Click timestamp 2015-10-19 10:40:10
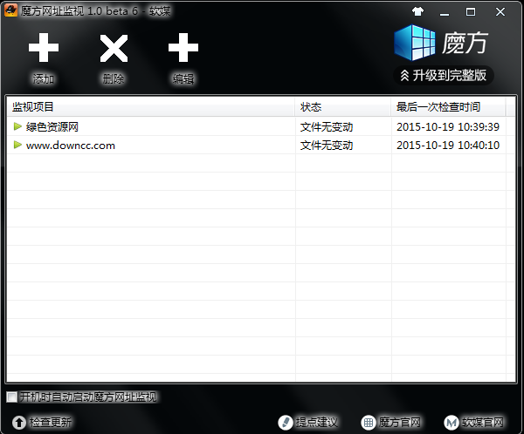Viewport: 524px width, 434px height. pyautogui.click(x=448, y=146)
